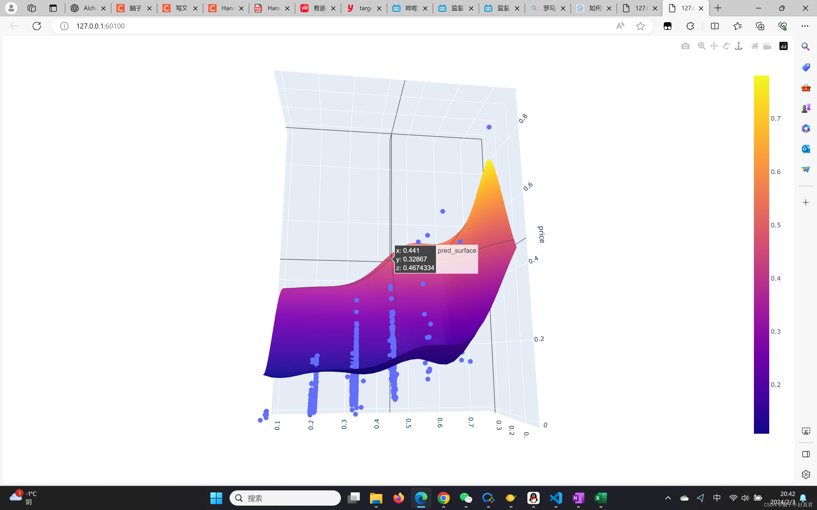This screenshot has width=817, height=510.
Task: Open a new browser tab
Action: point(718,8)
